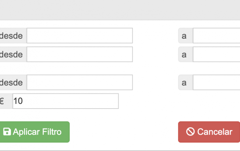Click the third row's 'a' input field

[216, 83]
